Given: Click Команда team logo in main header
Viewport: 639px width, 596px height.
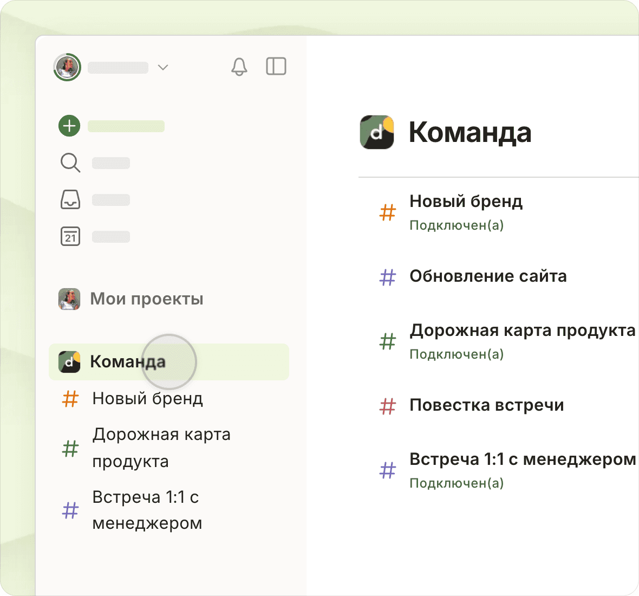Looking at the screenshot, I should tap(377, 132).
